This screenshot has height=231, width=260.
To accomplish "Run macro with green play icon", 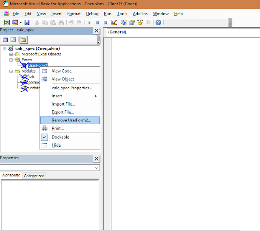I will (89, 22).
